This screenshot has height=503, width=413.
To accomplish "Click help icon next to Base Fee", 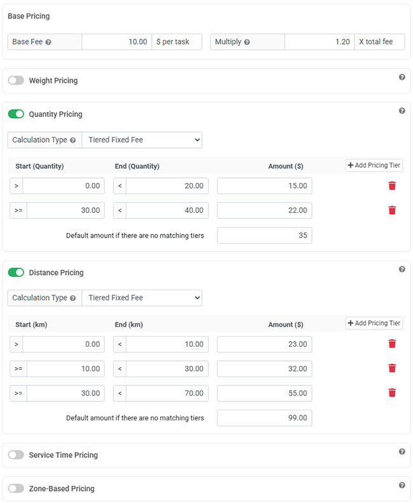I will tap(48, 43).
